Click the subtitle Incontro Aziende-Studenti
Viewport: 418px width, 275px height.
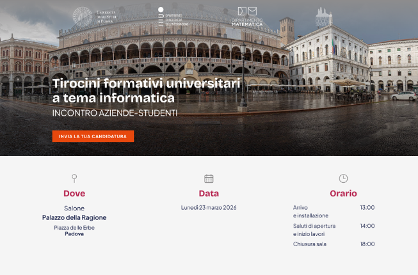115,113
